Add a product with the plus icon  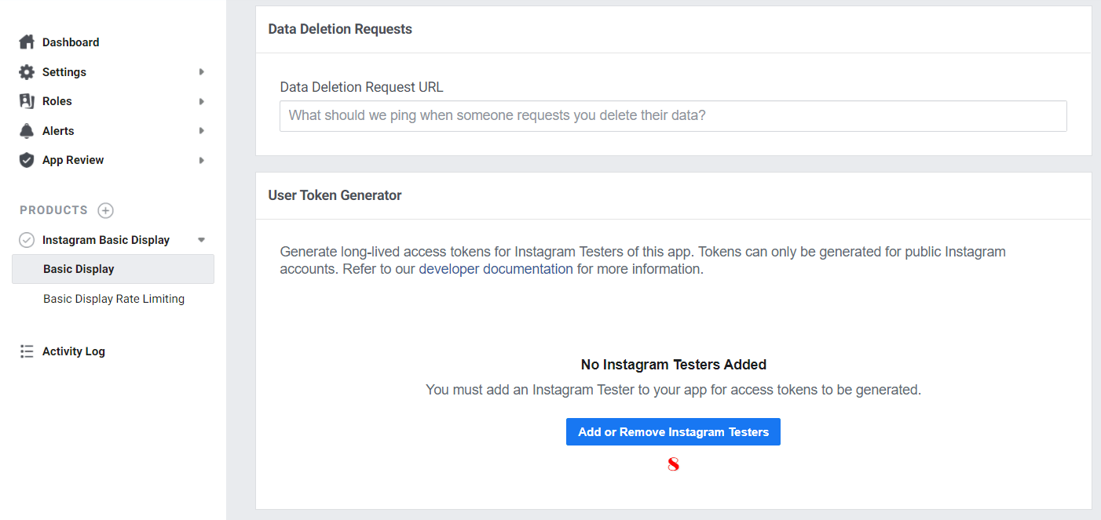coord(105,210)
